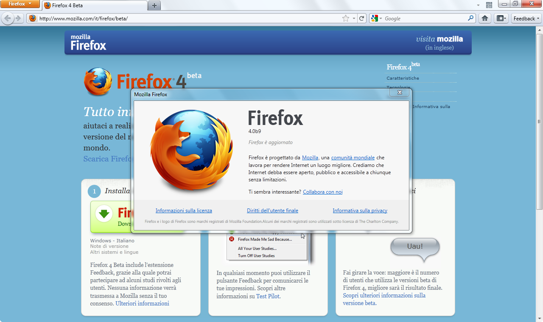Image resolution: width=543 pixels, height=322 pixels.
Task: Open Altri sistemi e lingue link
Action: click(114, 252)
